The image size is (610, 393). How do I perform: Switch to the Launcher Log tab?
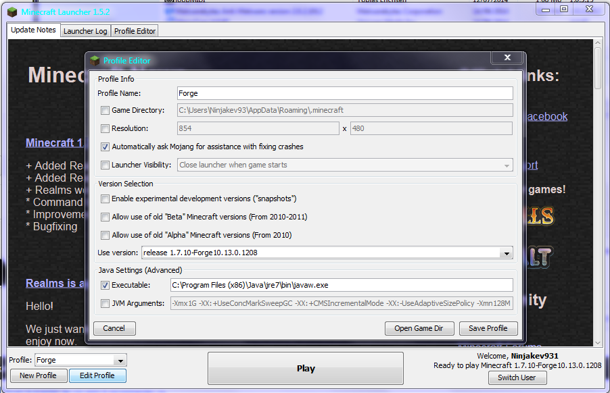coord(85,31)
